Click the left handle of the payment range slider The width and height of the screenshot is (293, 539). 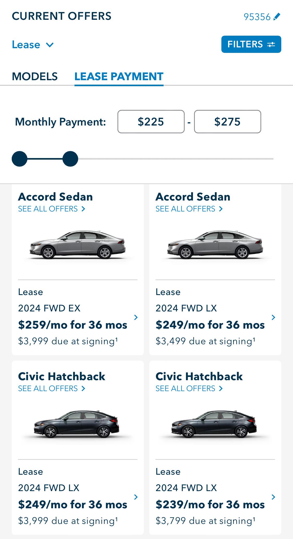(20, 158)
